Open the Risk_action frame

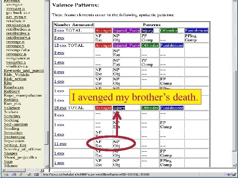pos(15,79)
